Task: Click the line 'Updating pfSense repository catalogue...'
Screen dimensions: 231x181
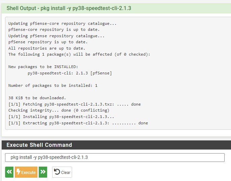Action: 56,36
